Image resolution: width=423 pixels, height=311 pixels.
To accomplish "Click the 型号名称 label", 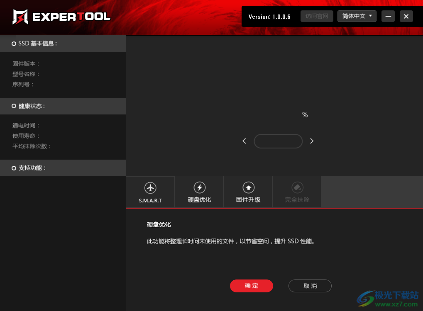I will coord(26,74).
